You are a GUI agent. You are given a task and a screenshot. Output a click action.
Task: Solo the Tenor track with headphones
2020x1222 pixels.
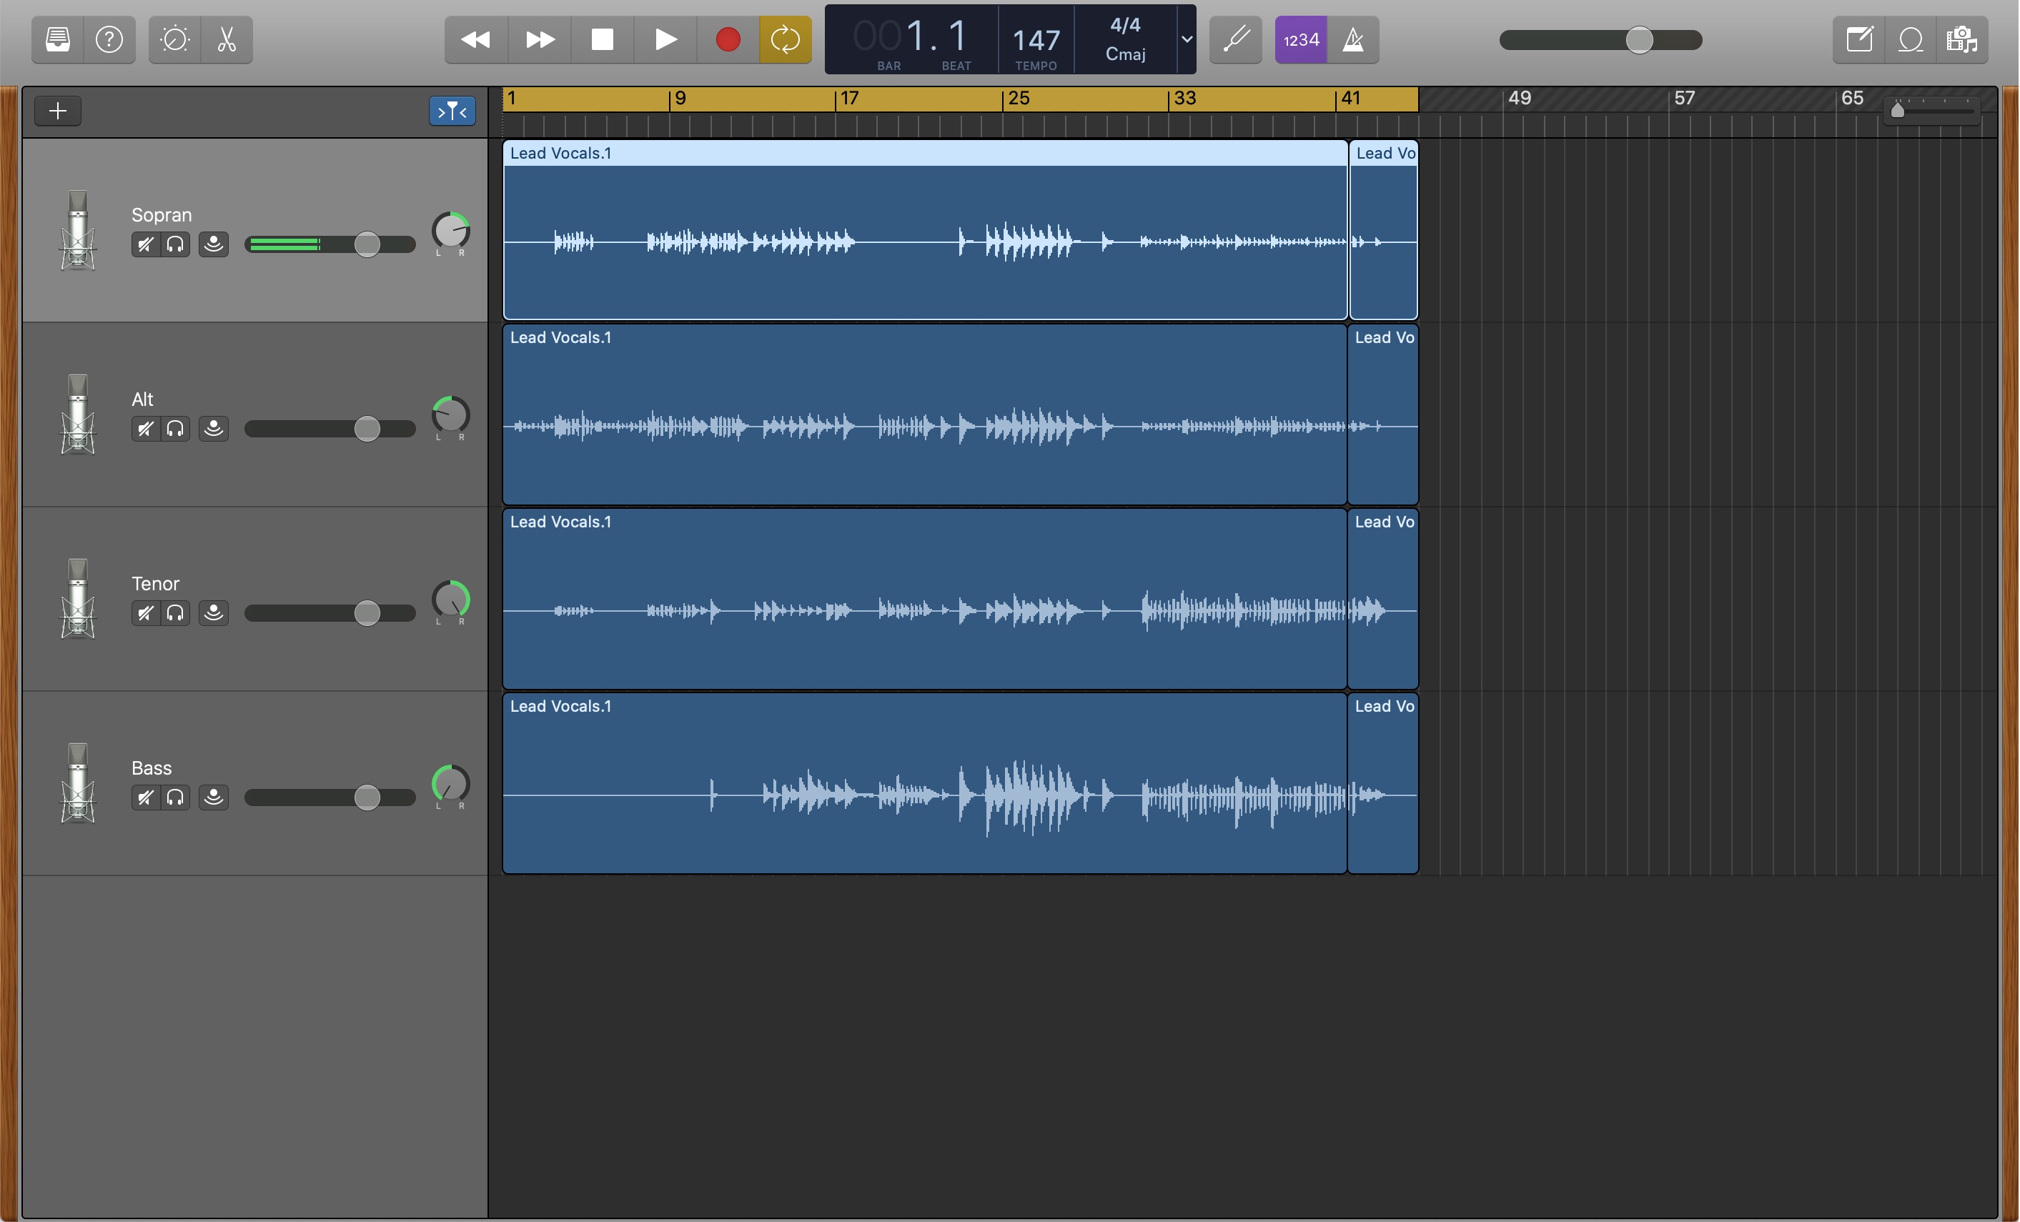[x=175, y=613]
